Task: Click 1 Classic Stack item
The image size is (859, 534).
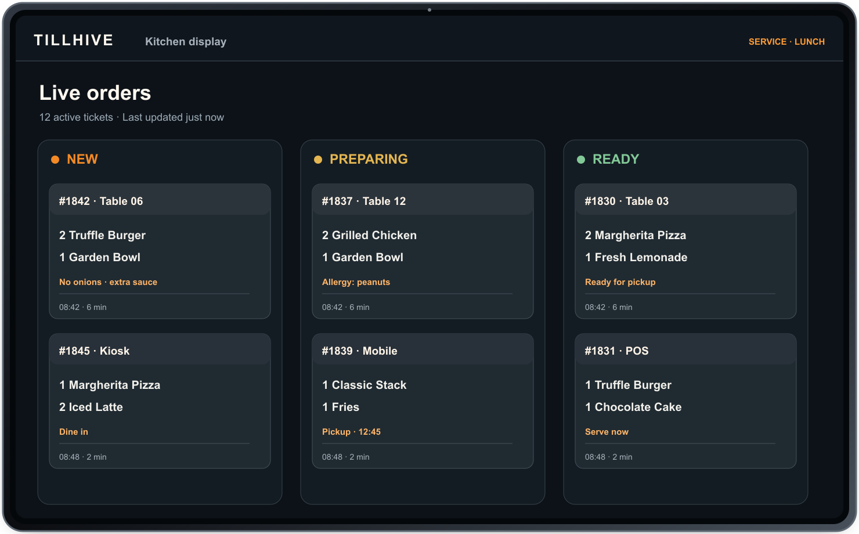Action: pyautogui.click(x=364, y=385)
